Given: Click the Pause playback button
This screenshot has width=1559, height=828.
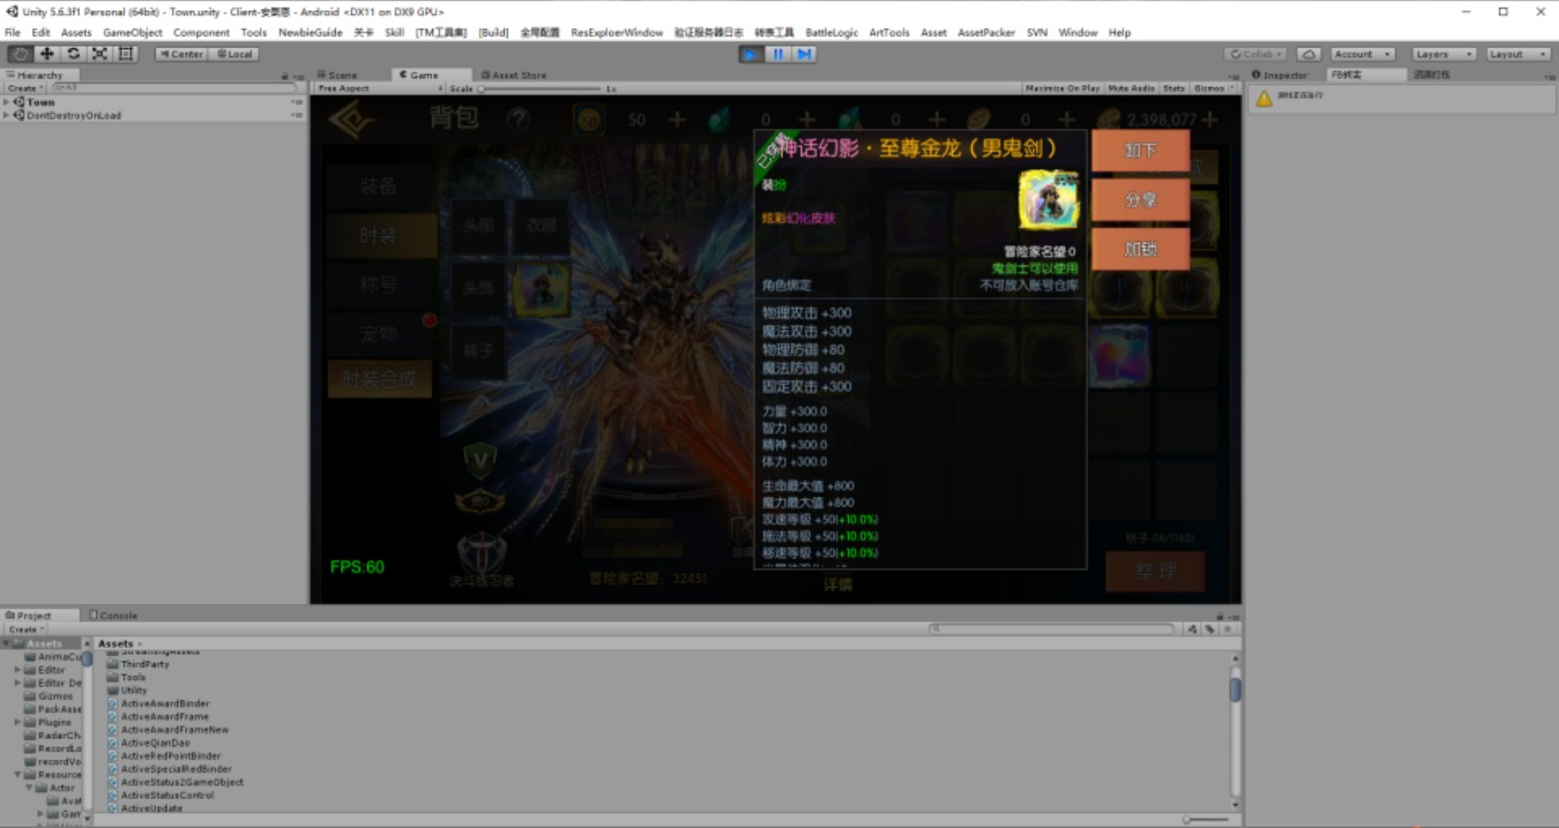Looking at the screenshot, I should [777, 54].
